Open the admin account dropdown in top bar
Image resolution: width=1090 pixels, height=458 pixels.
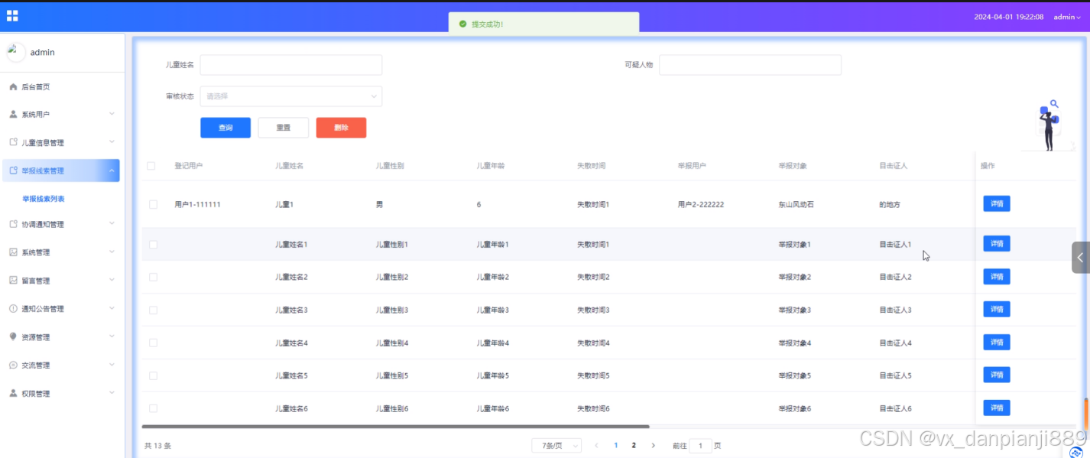[x=1067, y=17]
